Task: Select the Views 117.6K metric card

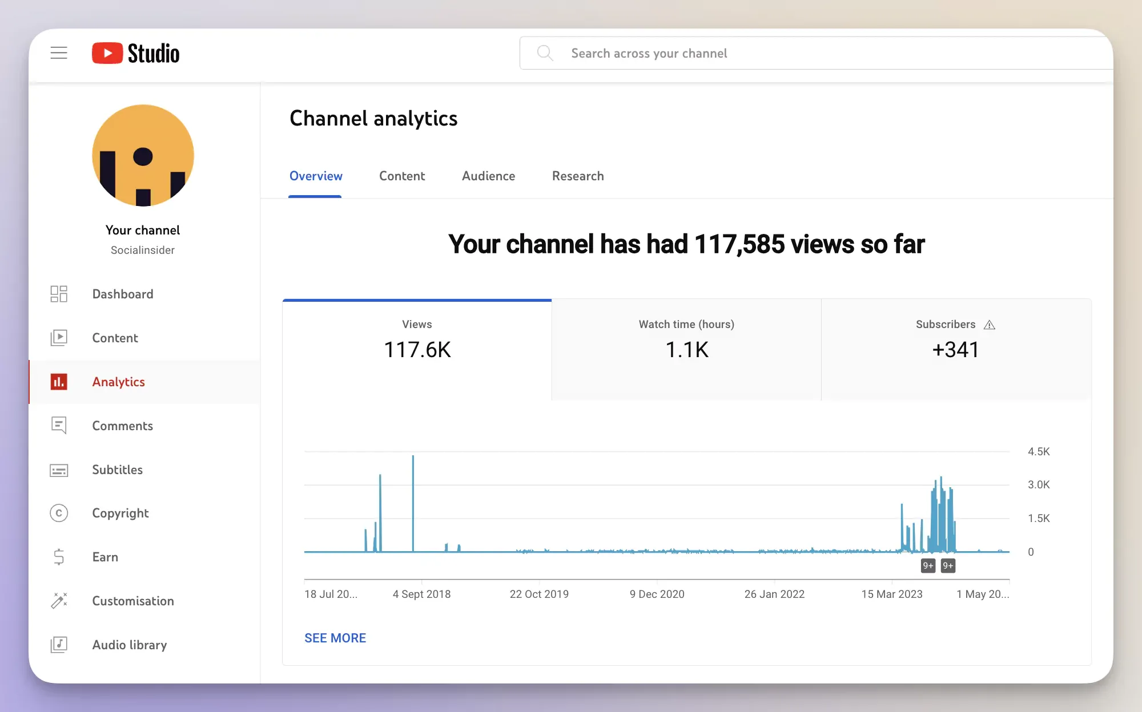Action: (417, 350)
